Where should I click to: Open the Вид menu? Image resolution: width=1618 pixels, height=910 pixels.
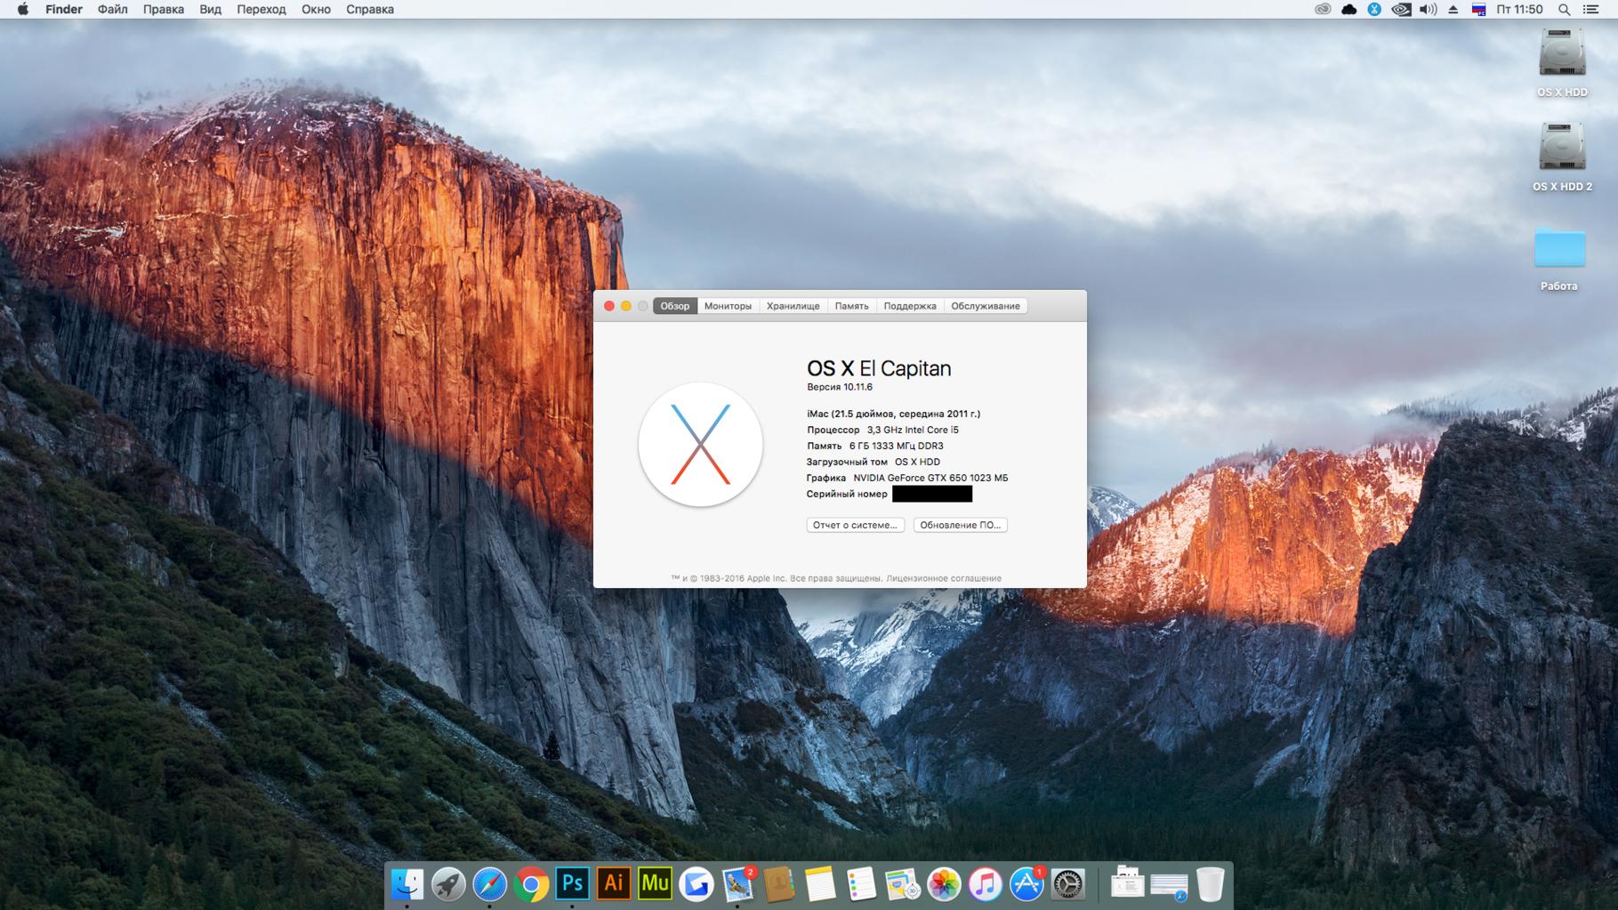pyautogui.click(x=211, y=9)
